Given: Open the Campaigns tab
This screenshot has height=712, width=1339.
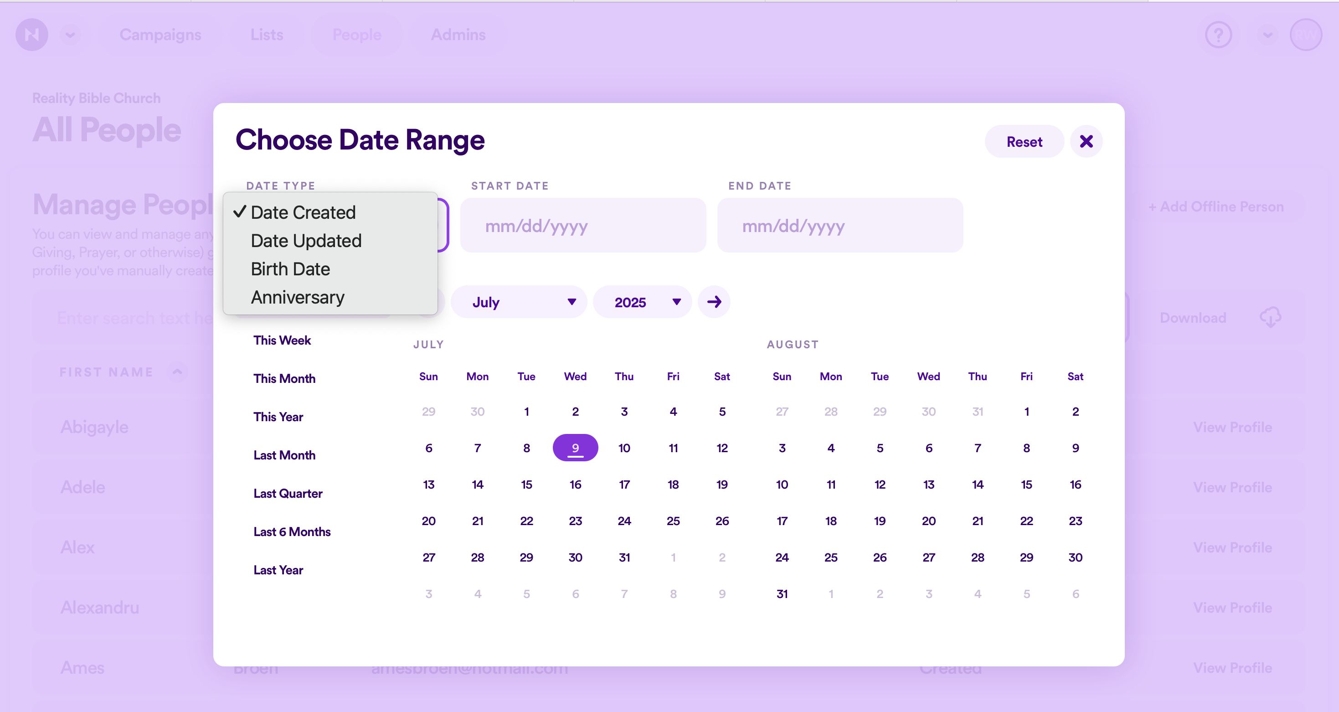Looking at the screenshot, I should (160, 35).
